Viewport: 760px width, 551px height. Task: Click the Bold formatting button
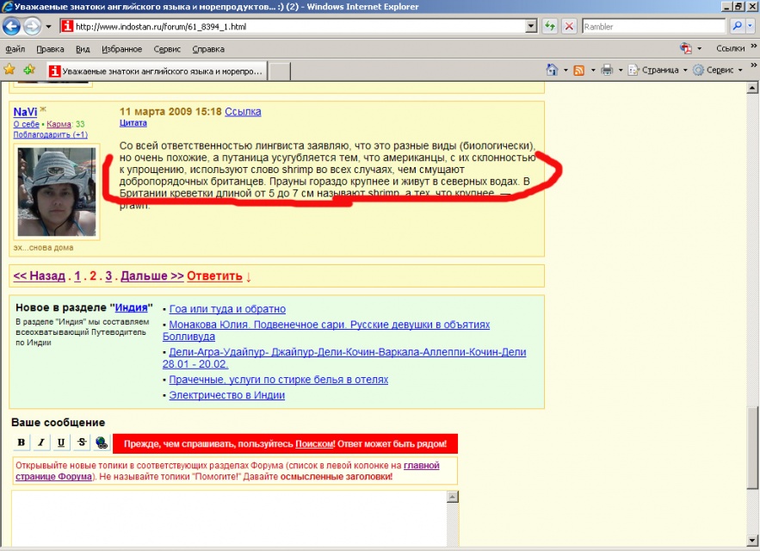[x=22, y=443]
